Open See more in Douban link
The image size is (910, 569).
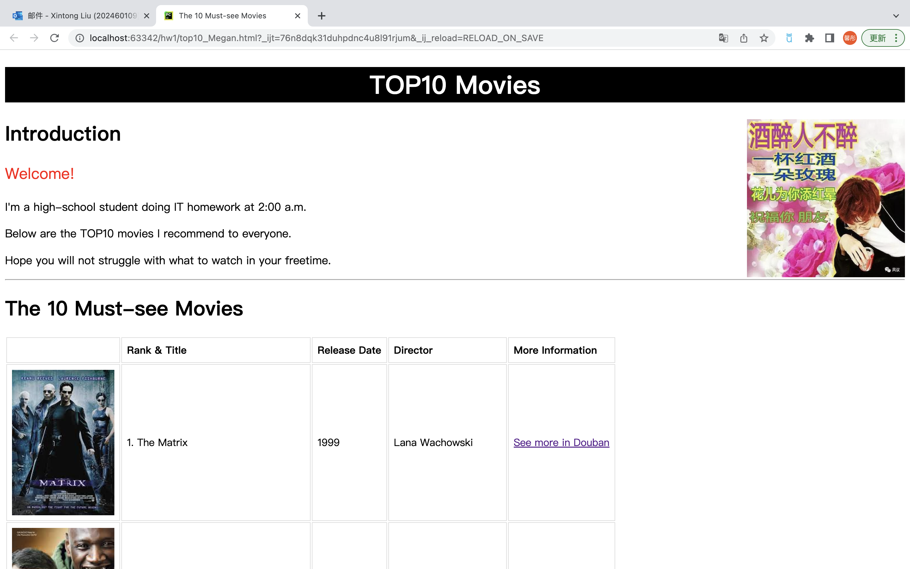click(x=561, y=443)
